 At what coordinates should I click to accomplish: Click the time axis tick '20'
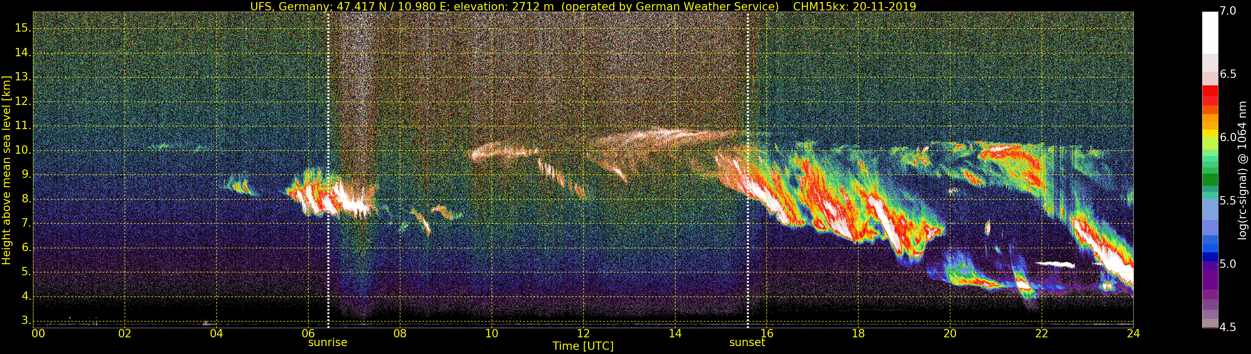[950, 334]
